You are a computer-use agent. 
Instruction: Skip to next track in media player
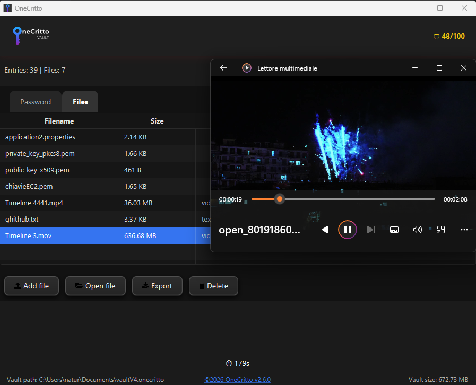[371, 230]
